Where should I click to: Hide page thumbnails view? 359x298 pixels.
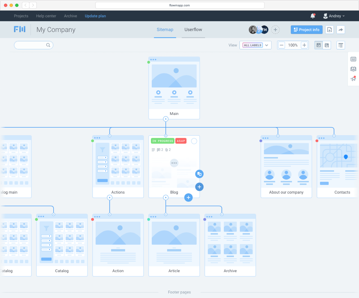[327, 45]
